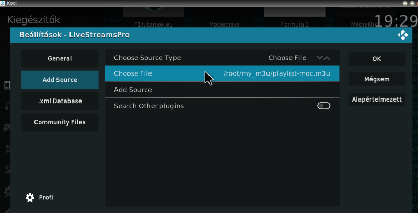Click the 'Choose File' source type value
Screen dimensions: 418x213
click(x=287, y=58)
